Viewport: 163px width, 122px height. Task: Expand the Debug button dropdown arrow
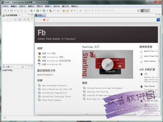click(35, 11)
